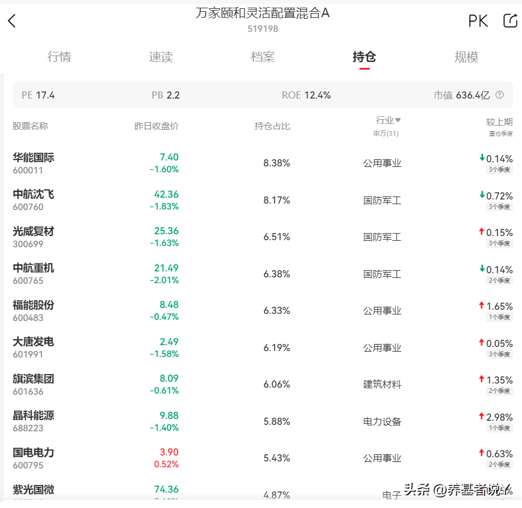Open stock 华能国际

point(33,158)
